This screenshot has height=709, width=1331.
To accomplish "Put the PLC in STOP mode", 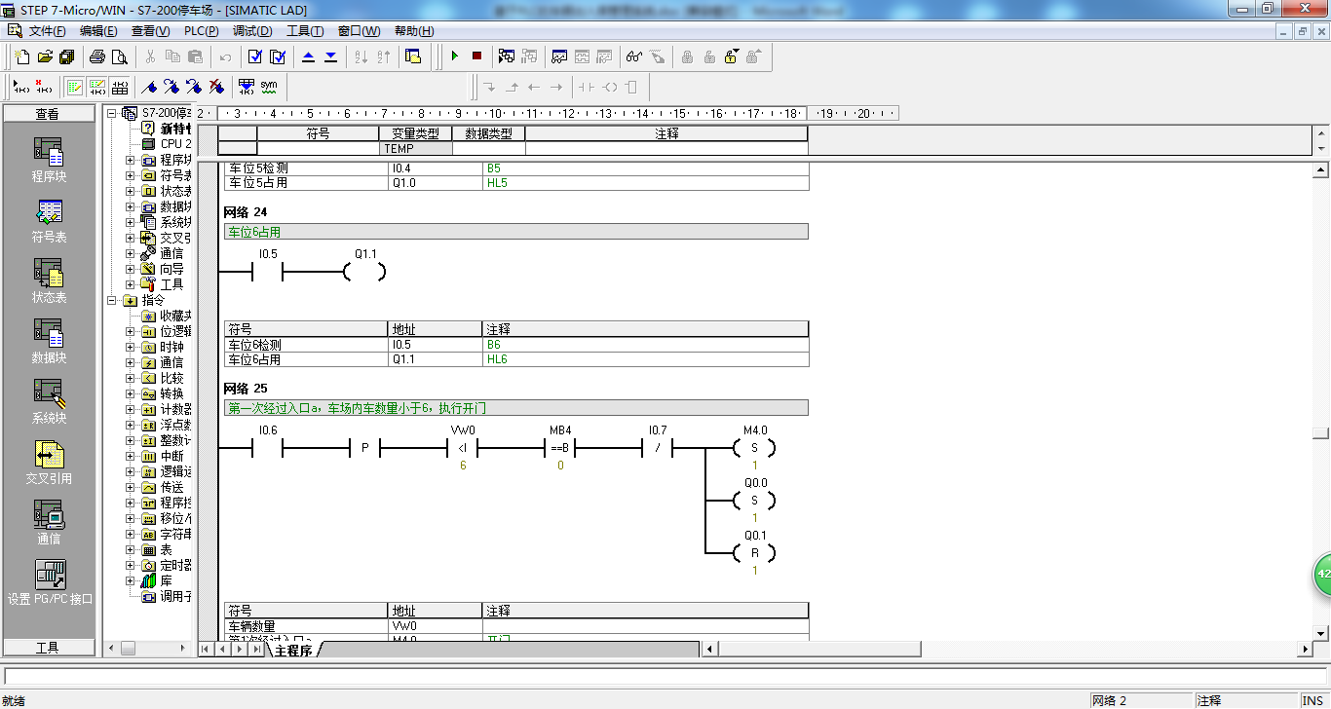I will tap(476, 56).
